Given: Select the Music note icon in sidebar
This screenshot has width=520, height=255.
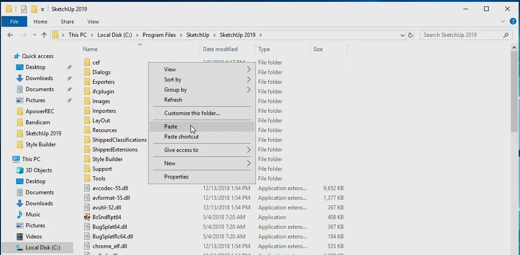Looking at the screenshot, I should pos(20,214).
